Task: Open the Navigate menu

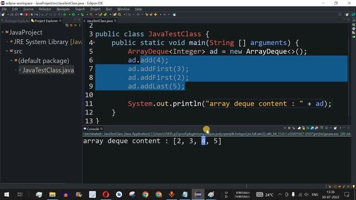Action: [63, 9]
